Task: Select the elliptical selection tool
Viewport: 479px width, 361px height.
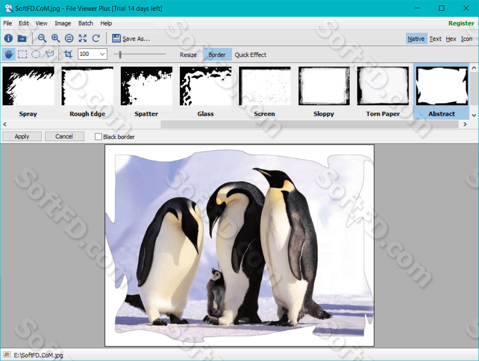Action: (36, 55)
